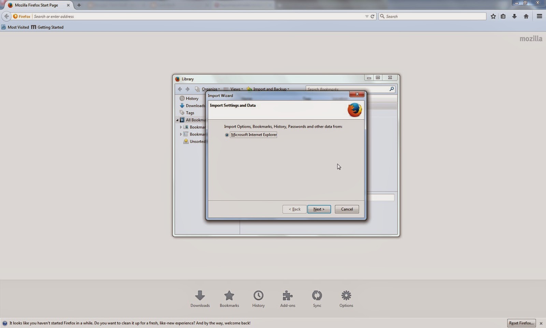Dismiss the reset notification bar

pos(541,323)
